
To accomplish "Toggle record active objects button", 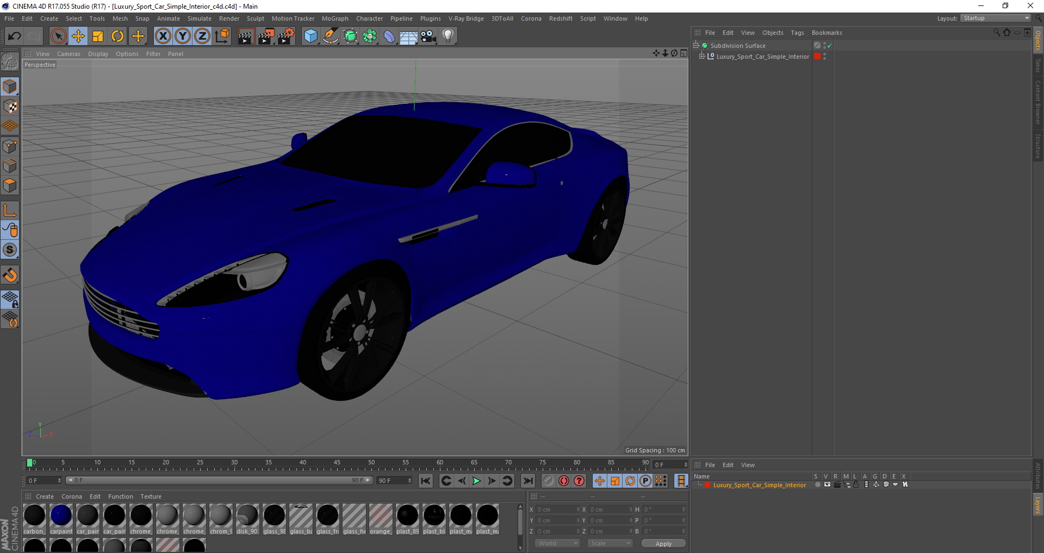I will tap(549, 481).
